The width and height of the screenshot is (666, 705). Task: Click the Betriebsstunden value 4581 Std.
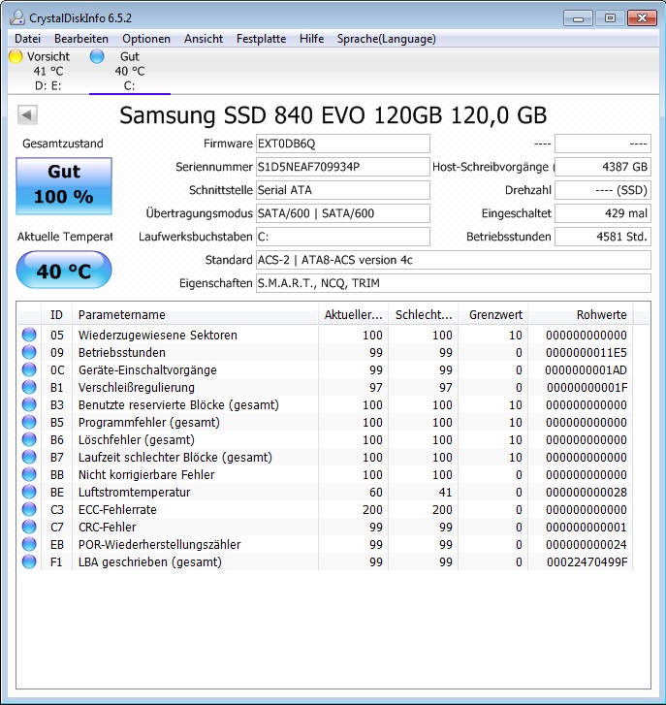pyautogui.click(x=603, y=237)
